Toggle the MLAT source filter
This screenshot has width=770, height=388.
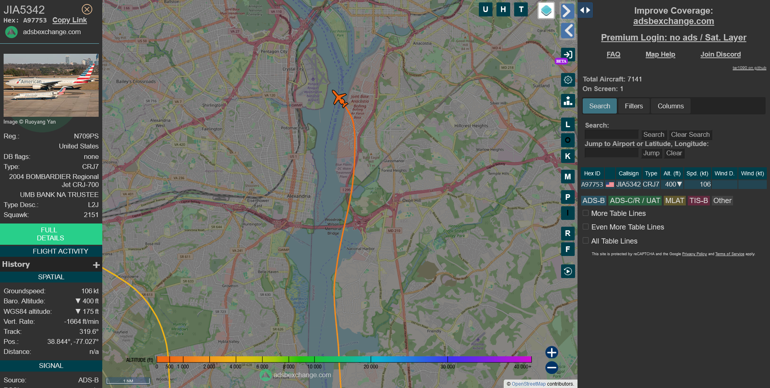tap(675, 201)
